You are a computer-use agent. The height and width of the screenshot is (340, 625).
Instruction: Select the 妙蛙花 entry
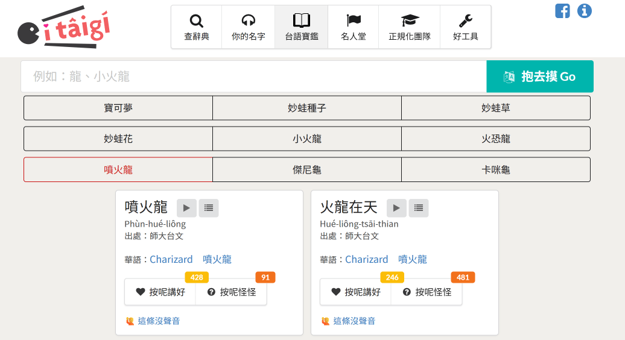tap(118, 139)
